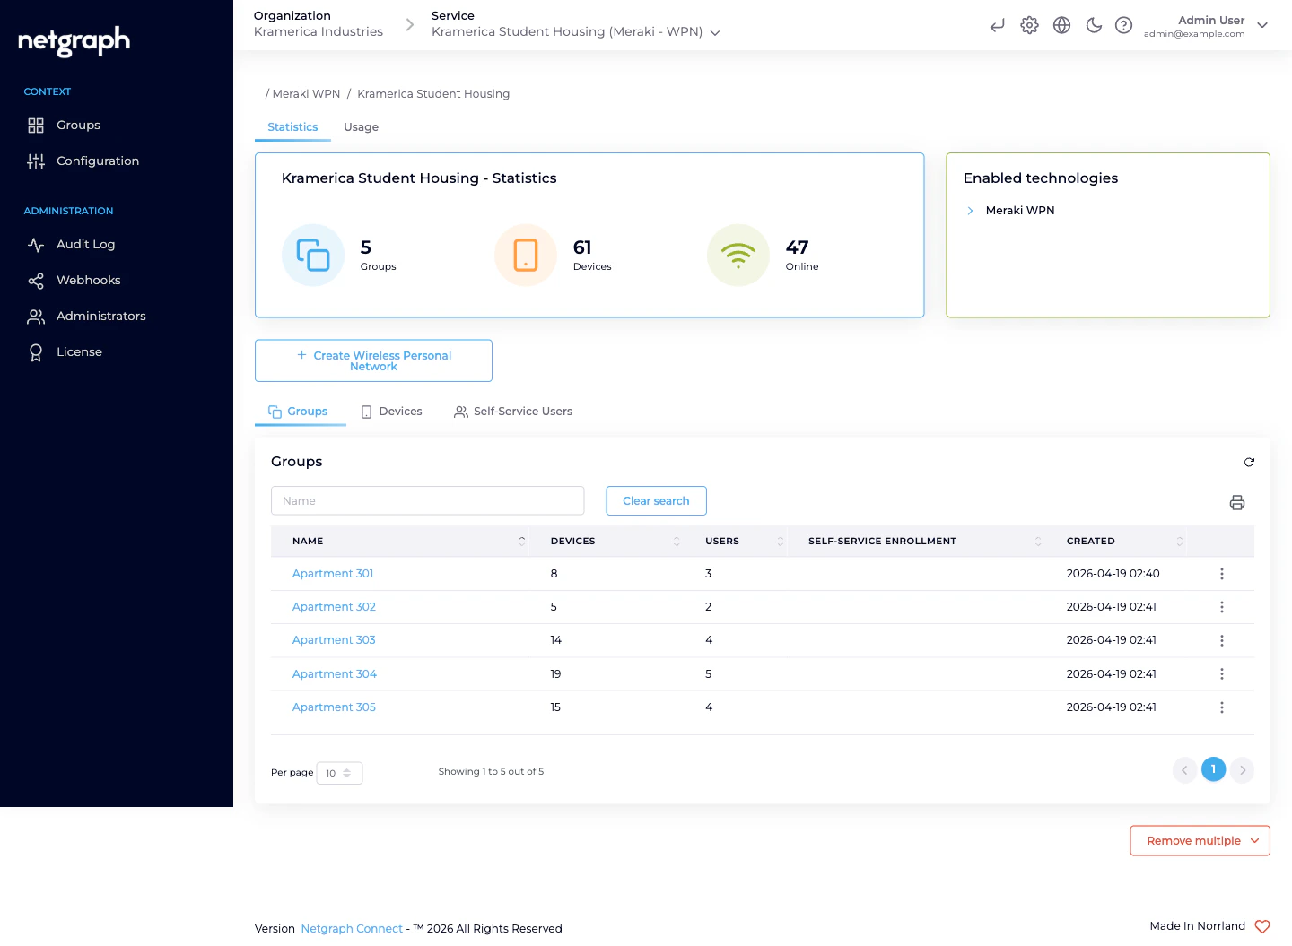Expand Meraki WPN under Enabled technologies

pyautogui.click(x=970, y=210)
